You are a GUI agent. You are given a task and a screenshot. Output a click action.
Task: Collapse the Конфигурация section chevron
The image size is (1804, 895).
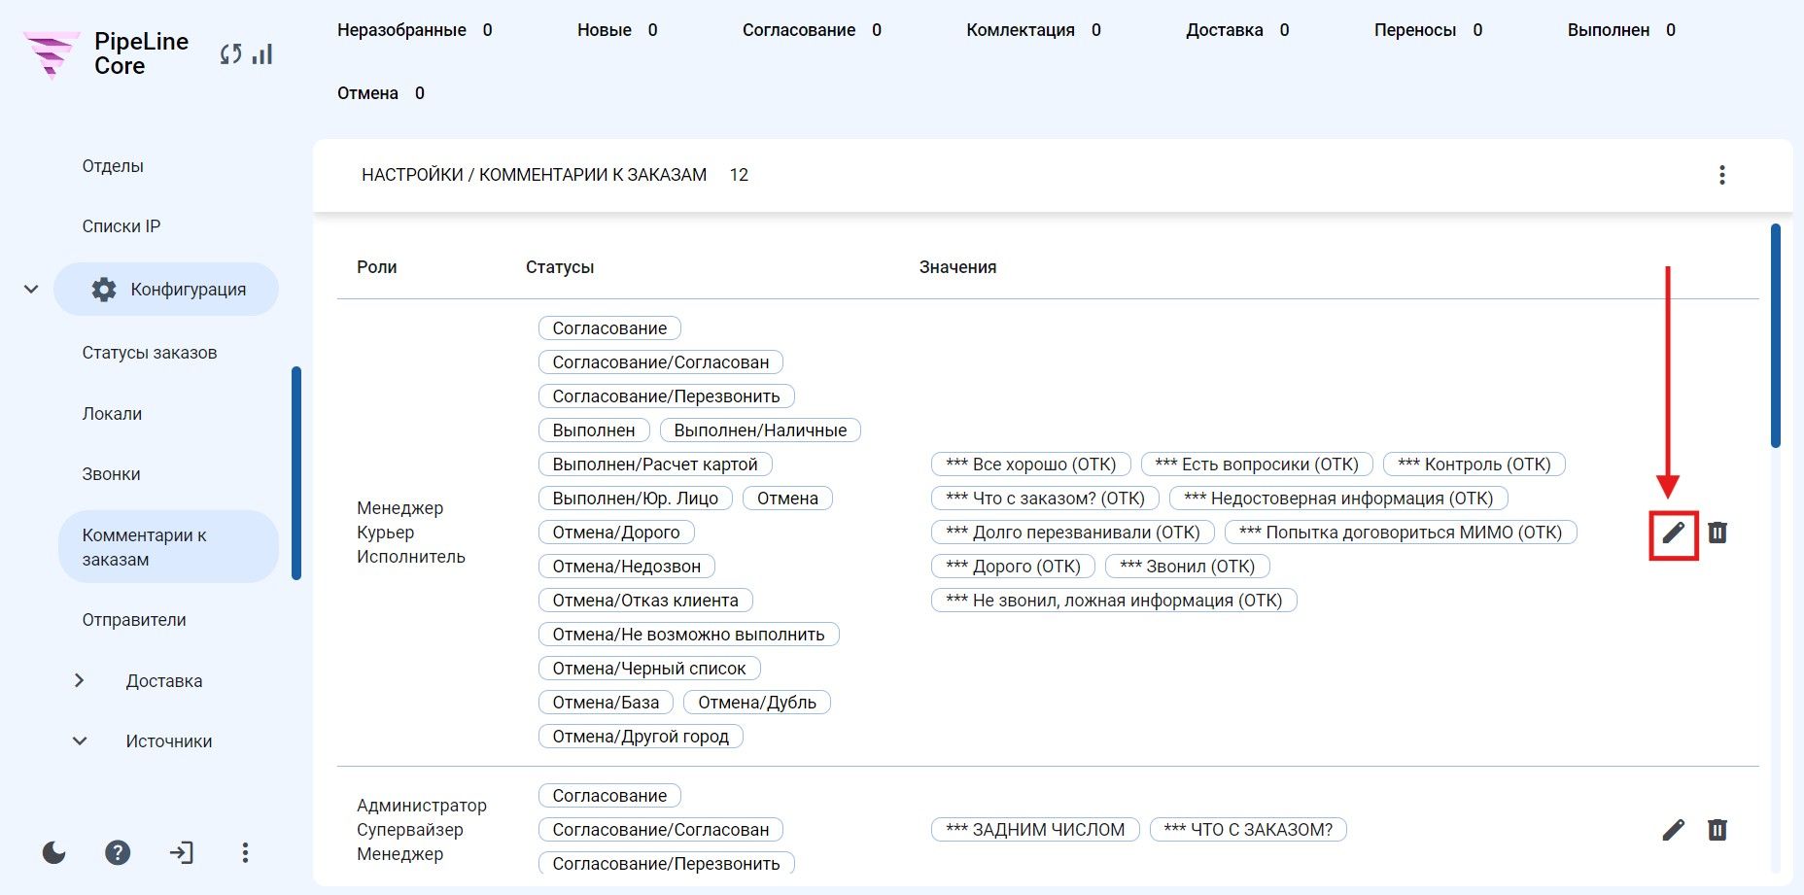(x=31, y=289)
